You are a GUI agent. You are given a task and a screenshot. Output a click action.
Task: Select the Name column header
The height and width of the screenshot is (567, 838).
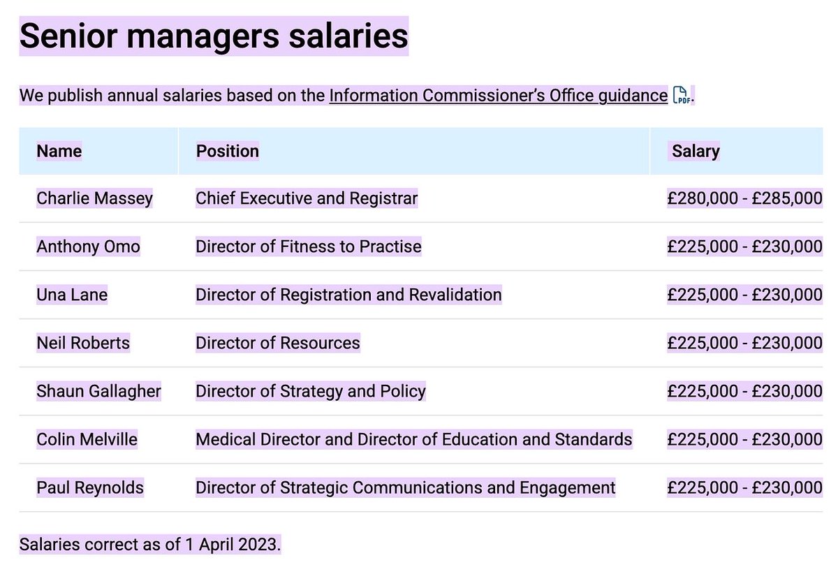click(x=59, y=151)
